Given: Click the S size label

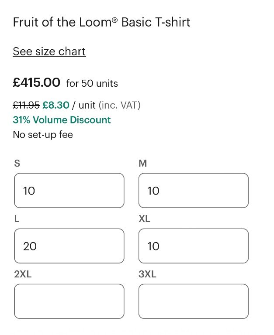Looking at the screenshot, I should coord(17,164).
